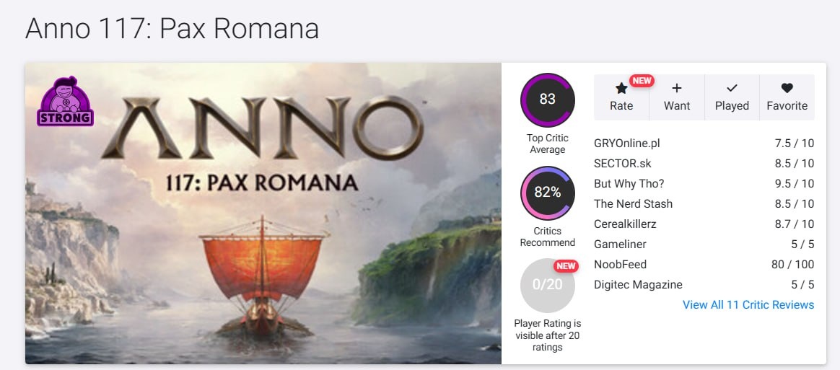The image size is (840, 370).
Task: Open the GRYOnline.pl review
Action: pyautogui.click(x=626, y=143)
